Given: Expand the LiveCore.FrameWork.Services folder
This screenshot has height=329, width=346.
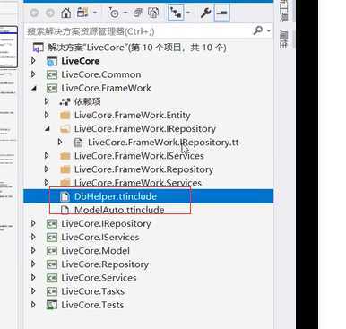Looking at the screenshot, I should [47, 182].
